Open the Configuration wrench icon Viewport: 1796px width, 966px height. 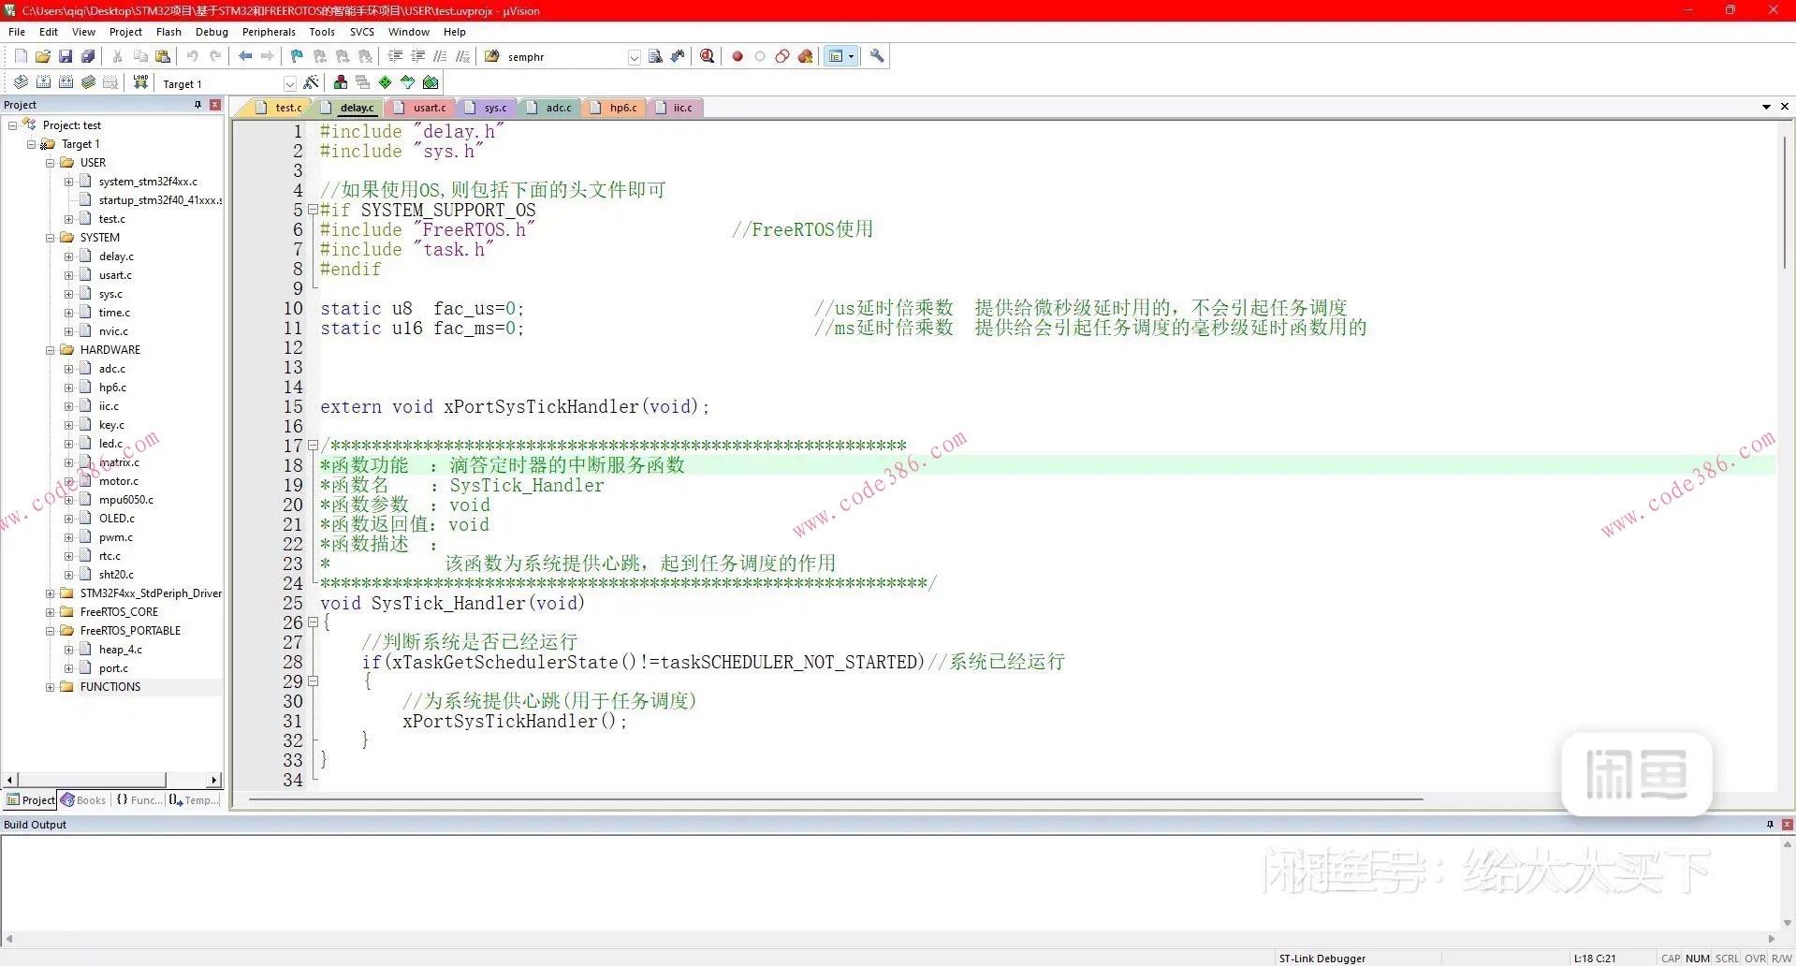(x=877, y=57)
